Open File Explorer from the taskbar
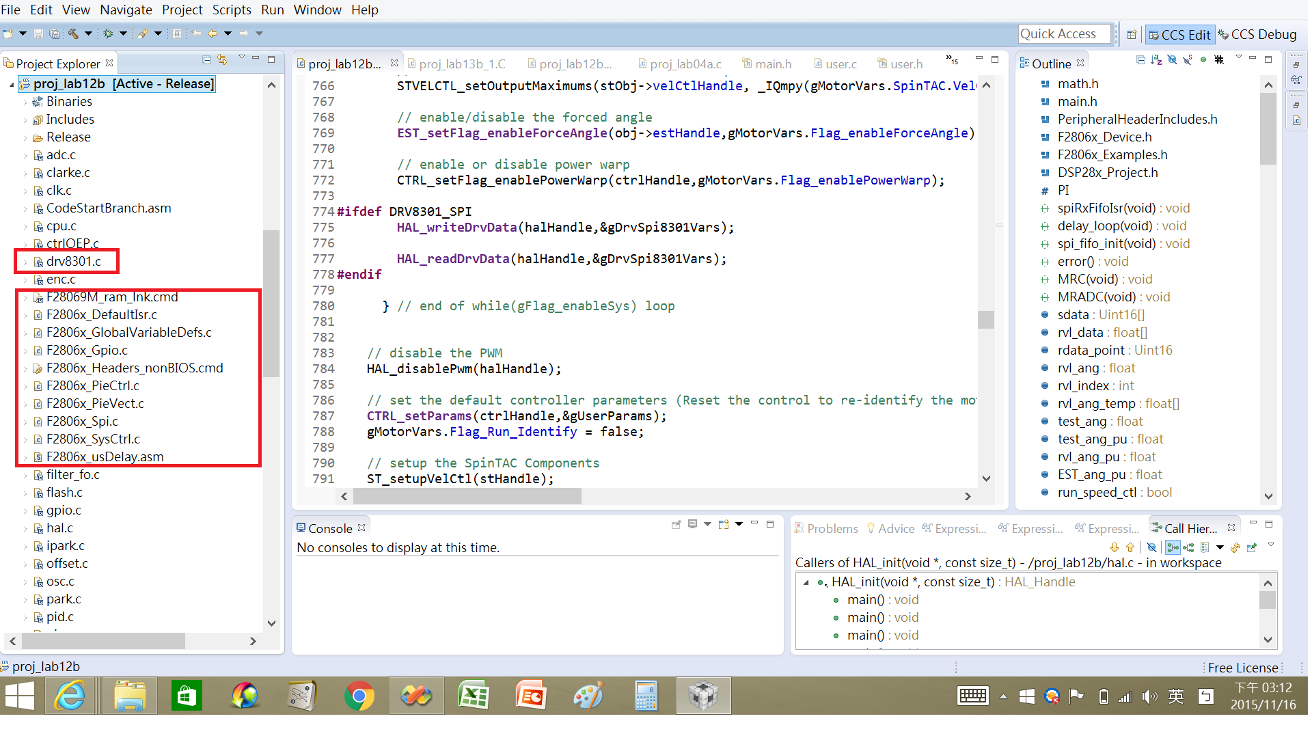Screen dimensions: 1312x738 (129, 696)
